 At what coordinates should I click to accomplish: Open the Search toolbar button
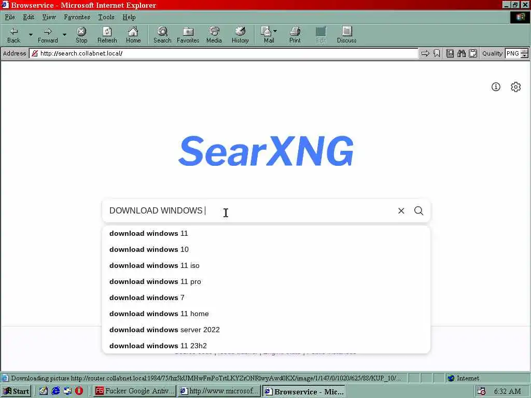162,35
